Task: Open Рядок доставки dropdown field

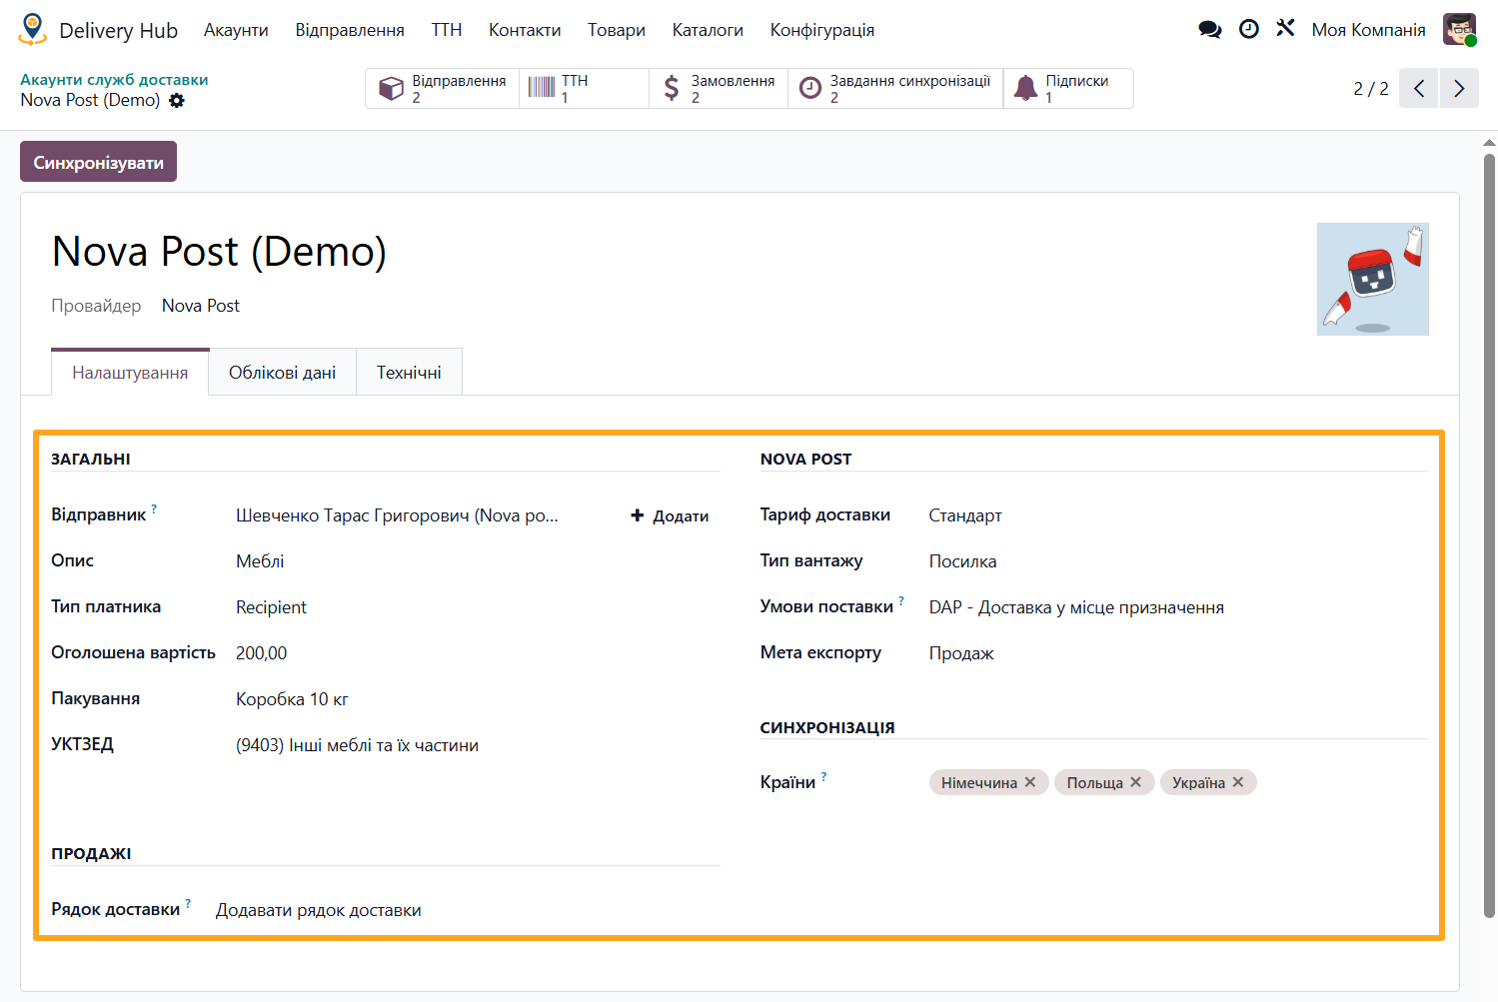Action: [468, 910]
